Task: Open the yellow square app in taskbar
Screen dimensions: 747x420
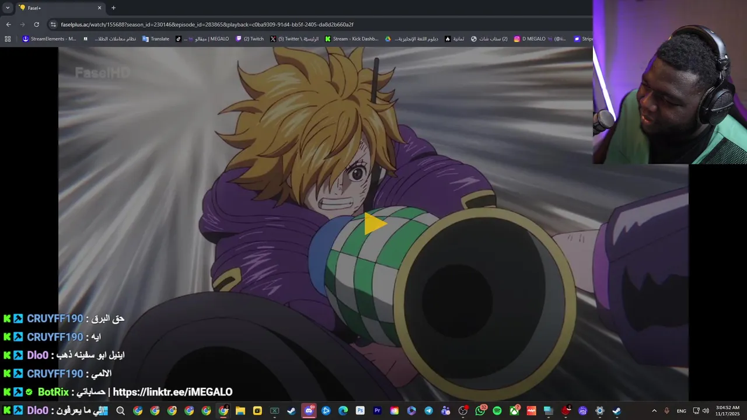Action: (x=257, y=411)
